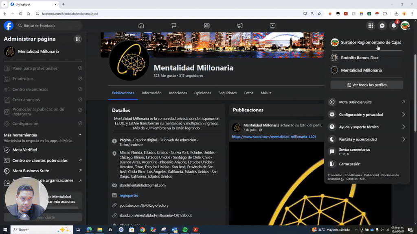Switch to the Opiniones tab
The height and width of the screenshot is (234, 417).
point(202,93)
